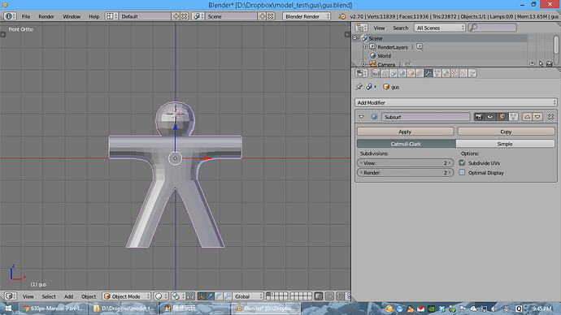
Task: Click the Apply modifier button
Action: point(406,132)
